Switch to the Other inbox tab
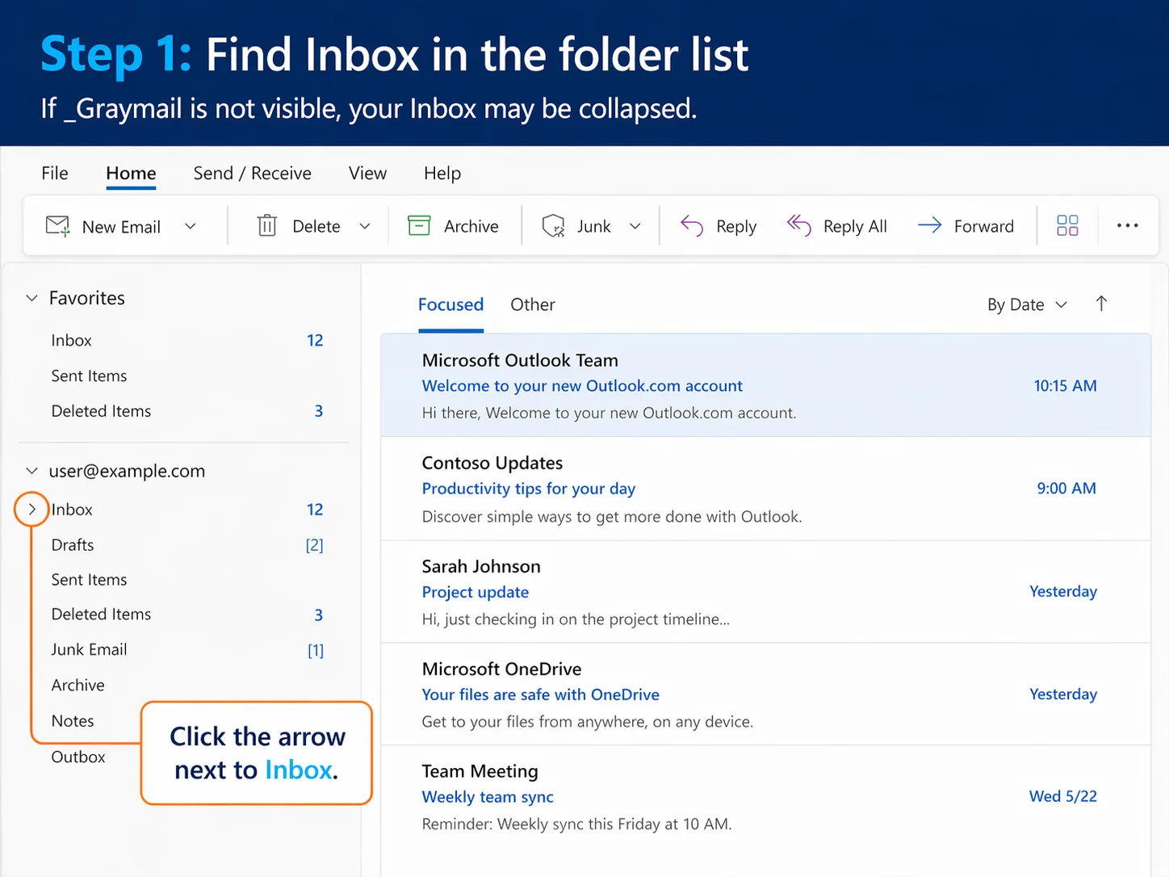This screenshot has width=1169, height=877. click(x=533, y=304)
